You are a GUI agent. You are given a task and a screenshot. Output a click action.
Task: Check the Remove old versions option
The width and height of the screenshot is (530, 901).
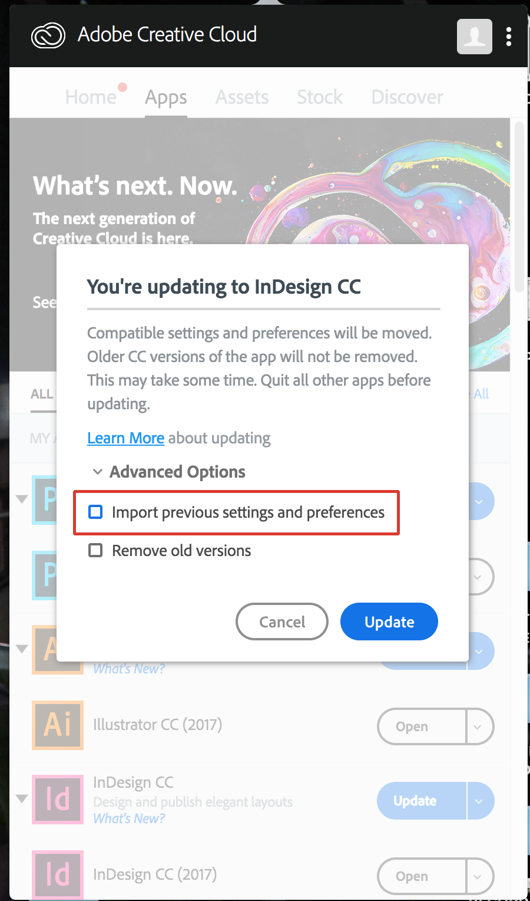point(95,550)
